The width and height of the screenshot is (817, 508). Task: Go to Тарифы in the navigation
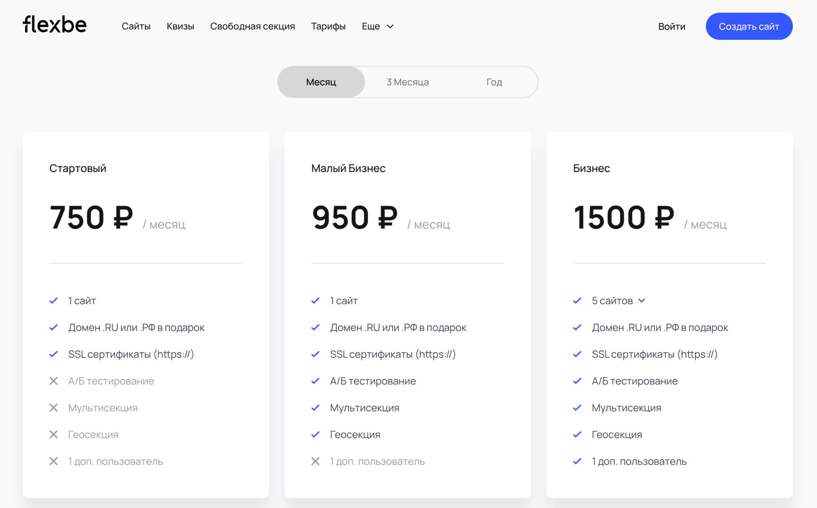click(x=328, y=26)
